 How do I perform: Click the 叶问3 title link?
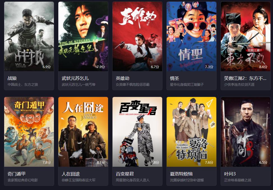[x=230, y=174]
